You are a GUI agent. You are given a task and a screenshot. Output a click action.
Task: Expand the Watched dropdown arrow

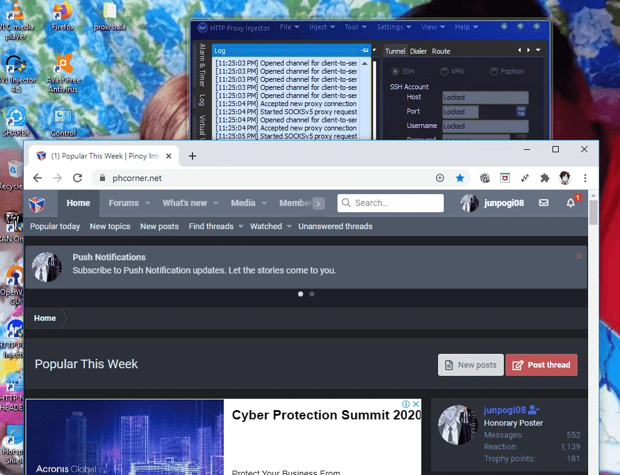click(289, 226)
